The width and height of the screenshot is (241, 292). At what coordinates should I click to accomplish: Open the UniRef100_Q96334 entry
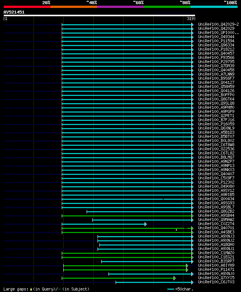(216, 45)
